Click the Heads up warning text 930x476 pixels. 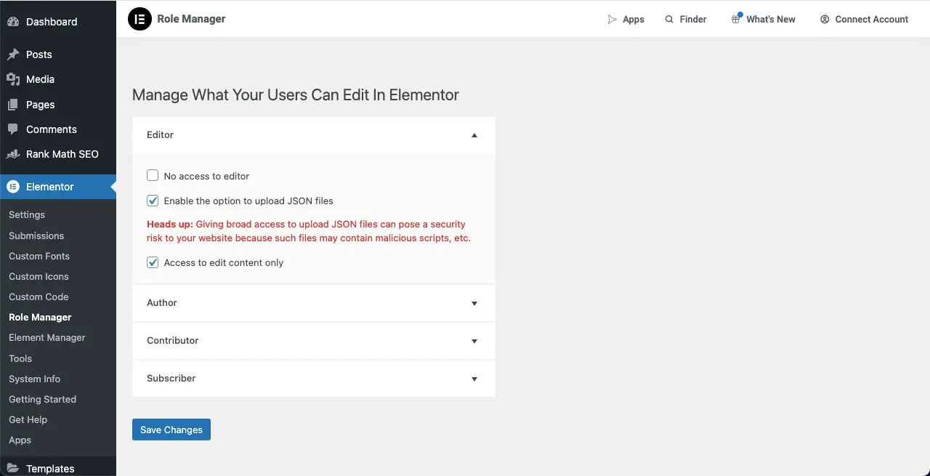[x=309, y=231]
